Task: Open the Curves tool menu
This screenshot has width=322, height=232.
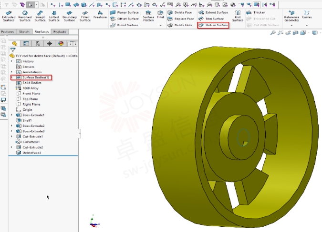Action: [307, 15]
